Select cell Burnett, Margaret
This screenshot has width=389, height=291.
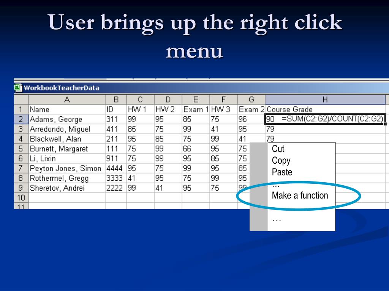tap(67, 149)
